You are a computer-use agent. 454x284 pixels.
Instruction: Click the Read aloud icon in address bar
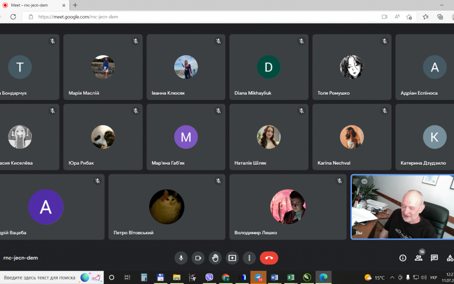coord(397,17)
